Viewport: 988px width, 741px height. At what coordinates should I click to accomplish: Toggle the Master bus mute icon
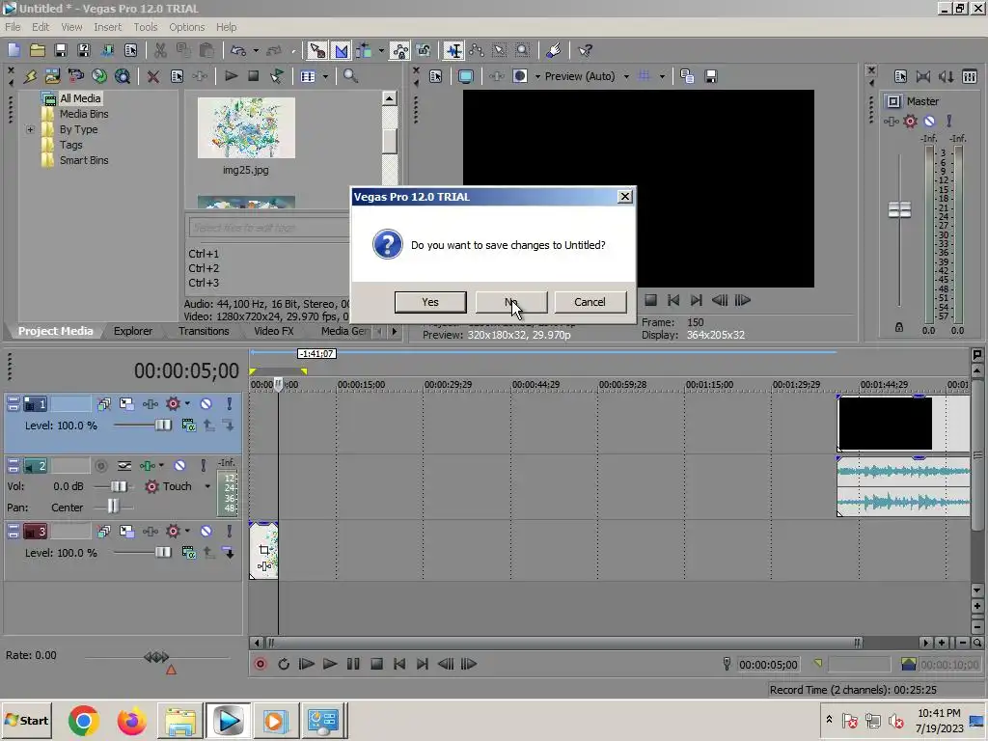coord(929,121)
